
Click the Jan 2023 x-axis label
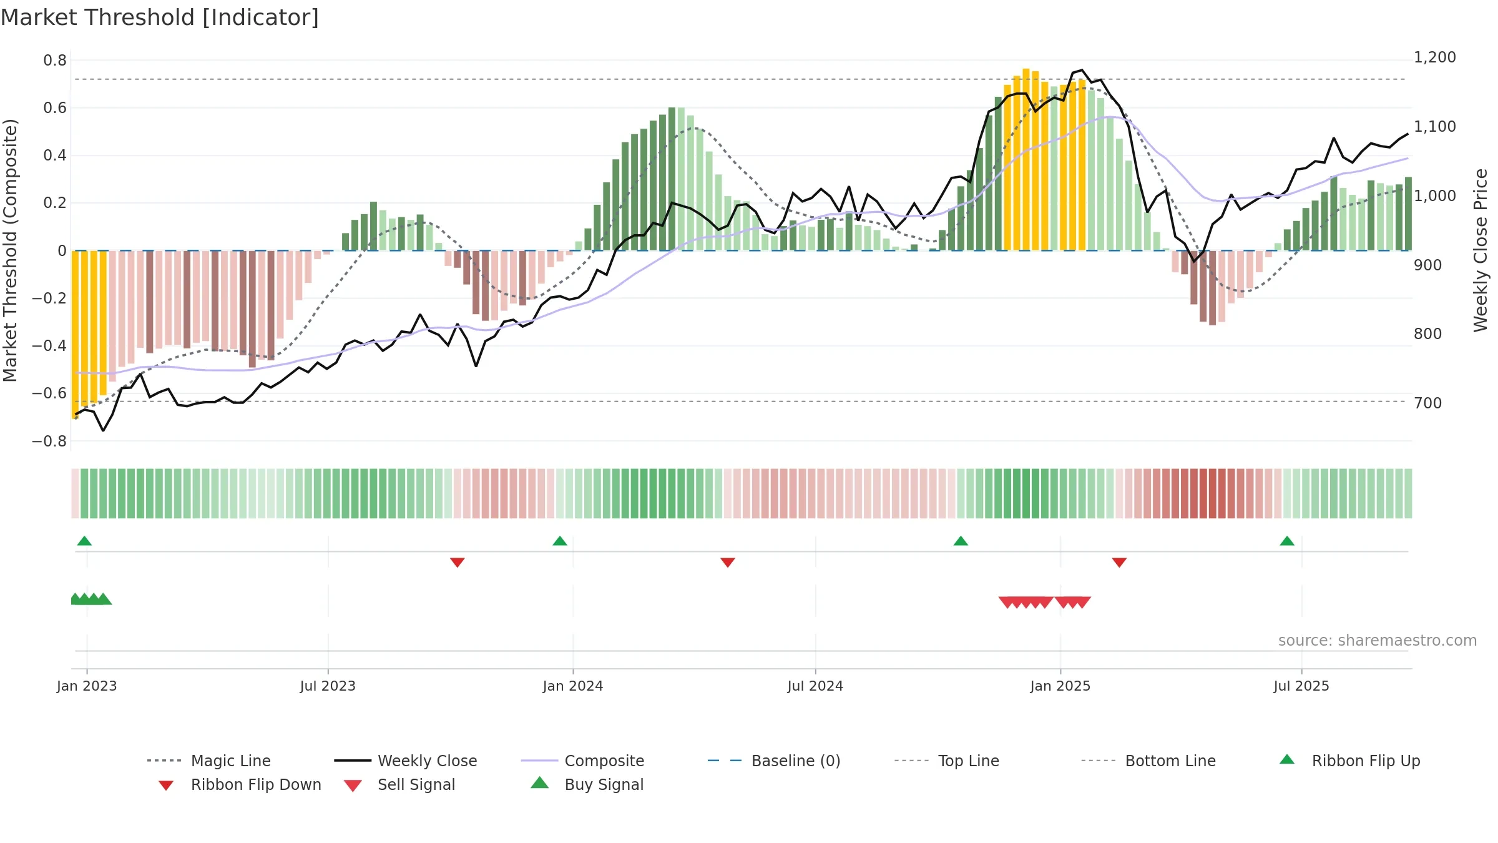(x=87, y=686)
